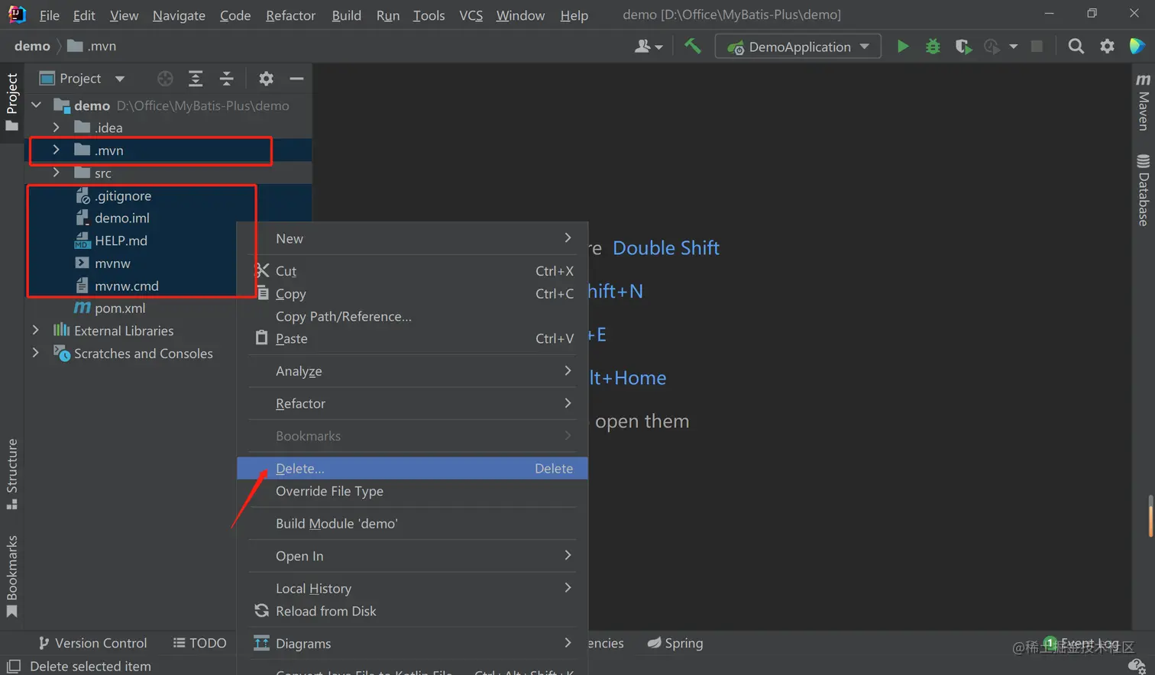The image size is (1155, 675).
Task: Open the Database tool window
Action: coord(1143,189)
